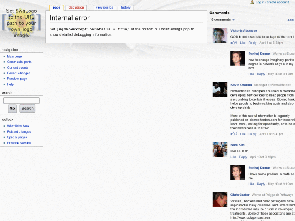Screen dimensions: 295x221
Task: Click the Comments heading
Action: [x=220, y=13]
